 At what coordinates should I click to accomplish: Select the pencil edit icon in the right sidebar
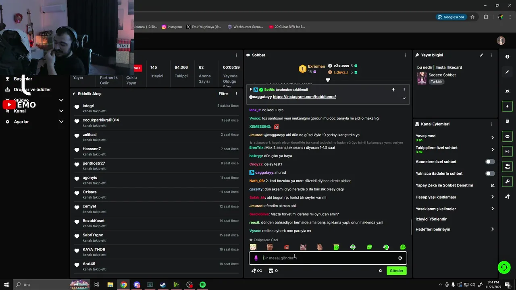(508, 72)
